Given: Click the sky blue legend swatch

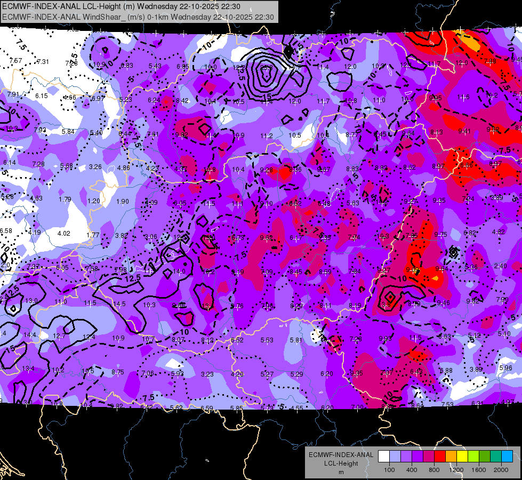Looking at the screenshot, I should (507, 457).
